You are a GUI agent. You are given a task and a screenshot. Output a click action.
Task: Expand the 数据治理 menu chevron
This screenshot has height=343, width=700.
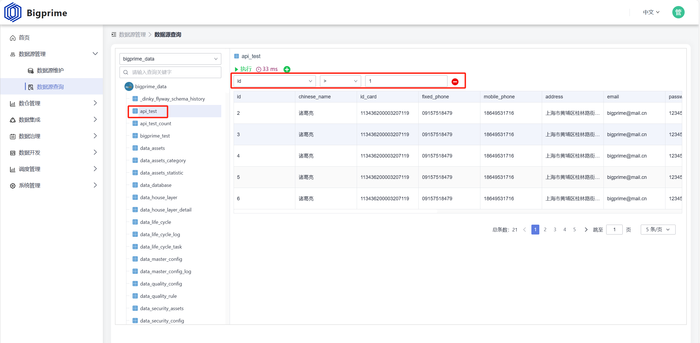95,136
